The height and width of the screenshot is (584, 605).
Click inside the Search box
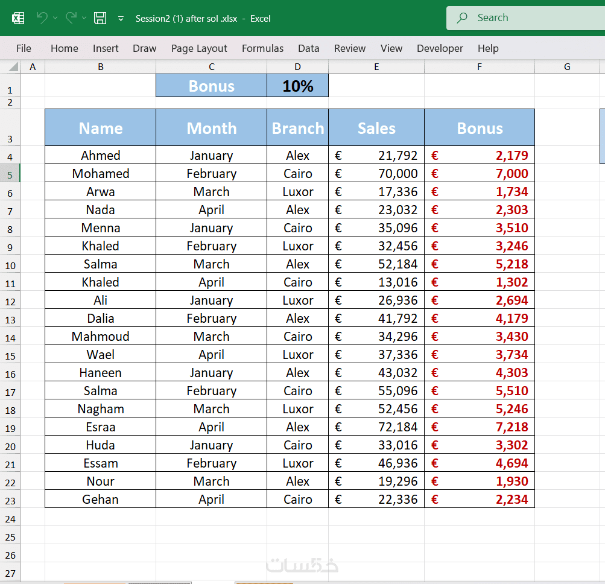[531, 18]
